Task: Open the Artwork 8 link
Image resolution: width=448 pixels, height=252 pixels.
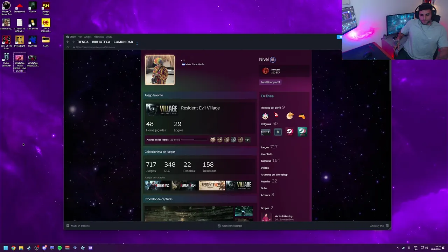Action: [267, 195]
